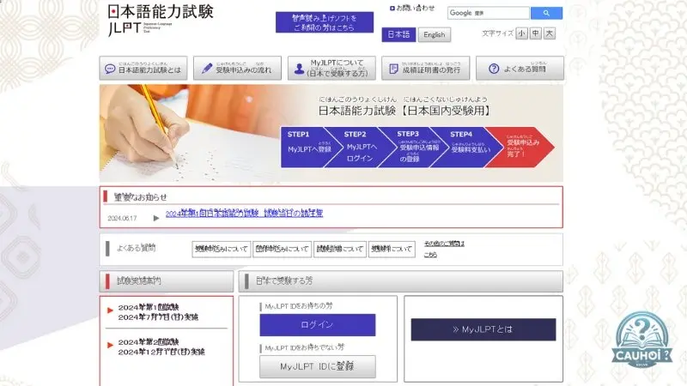Open the 成績証明書の発行 menu
This screenshot has width=687, height=386.
(425, 69)
